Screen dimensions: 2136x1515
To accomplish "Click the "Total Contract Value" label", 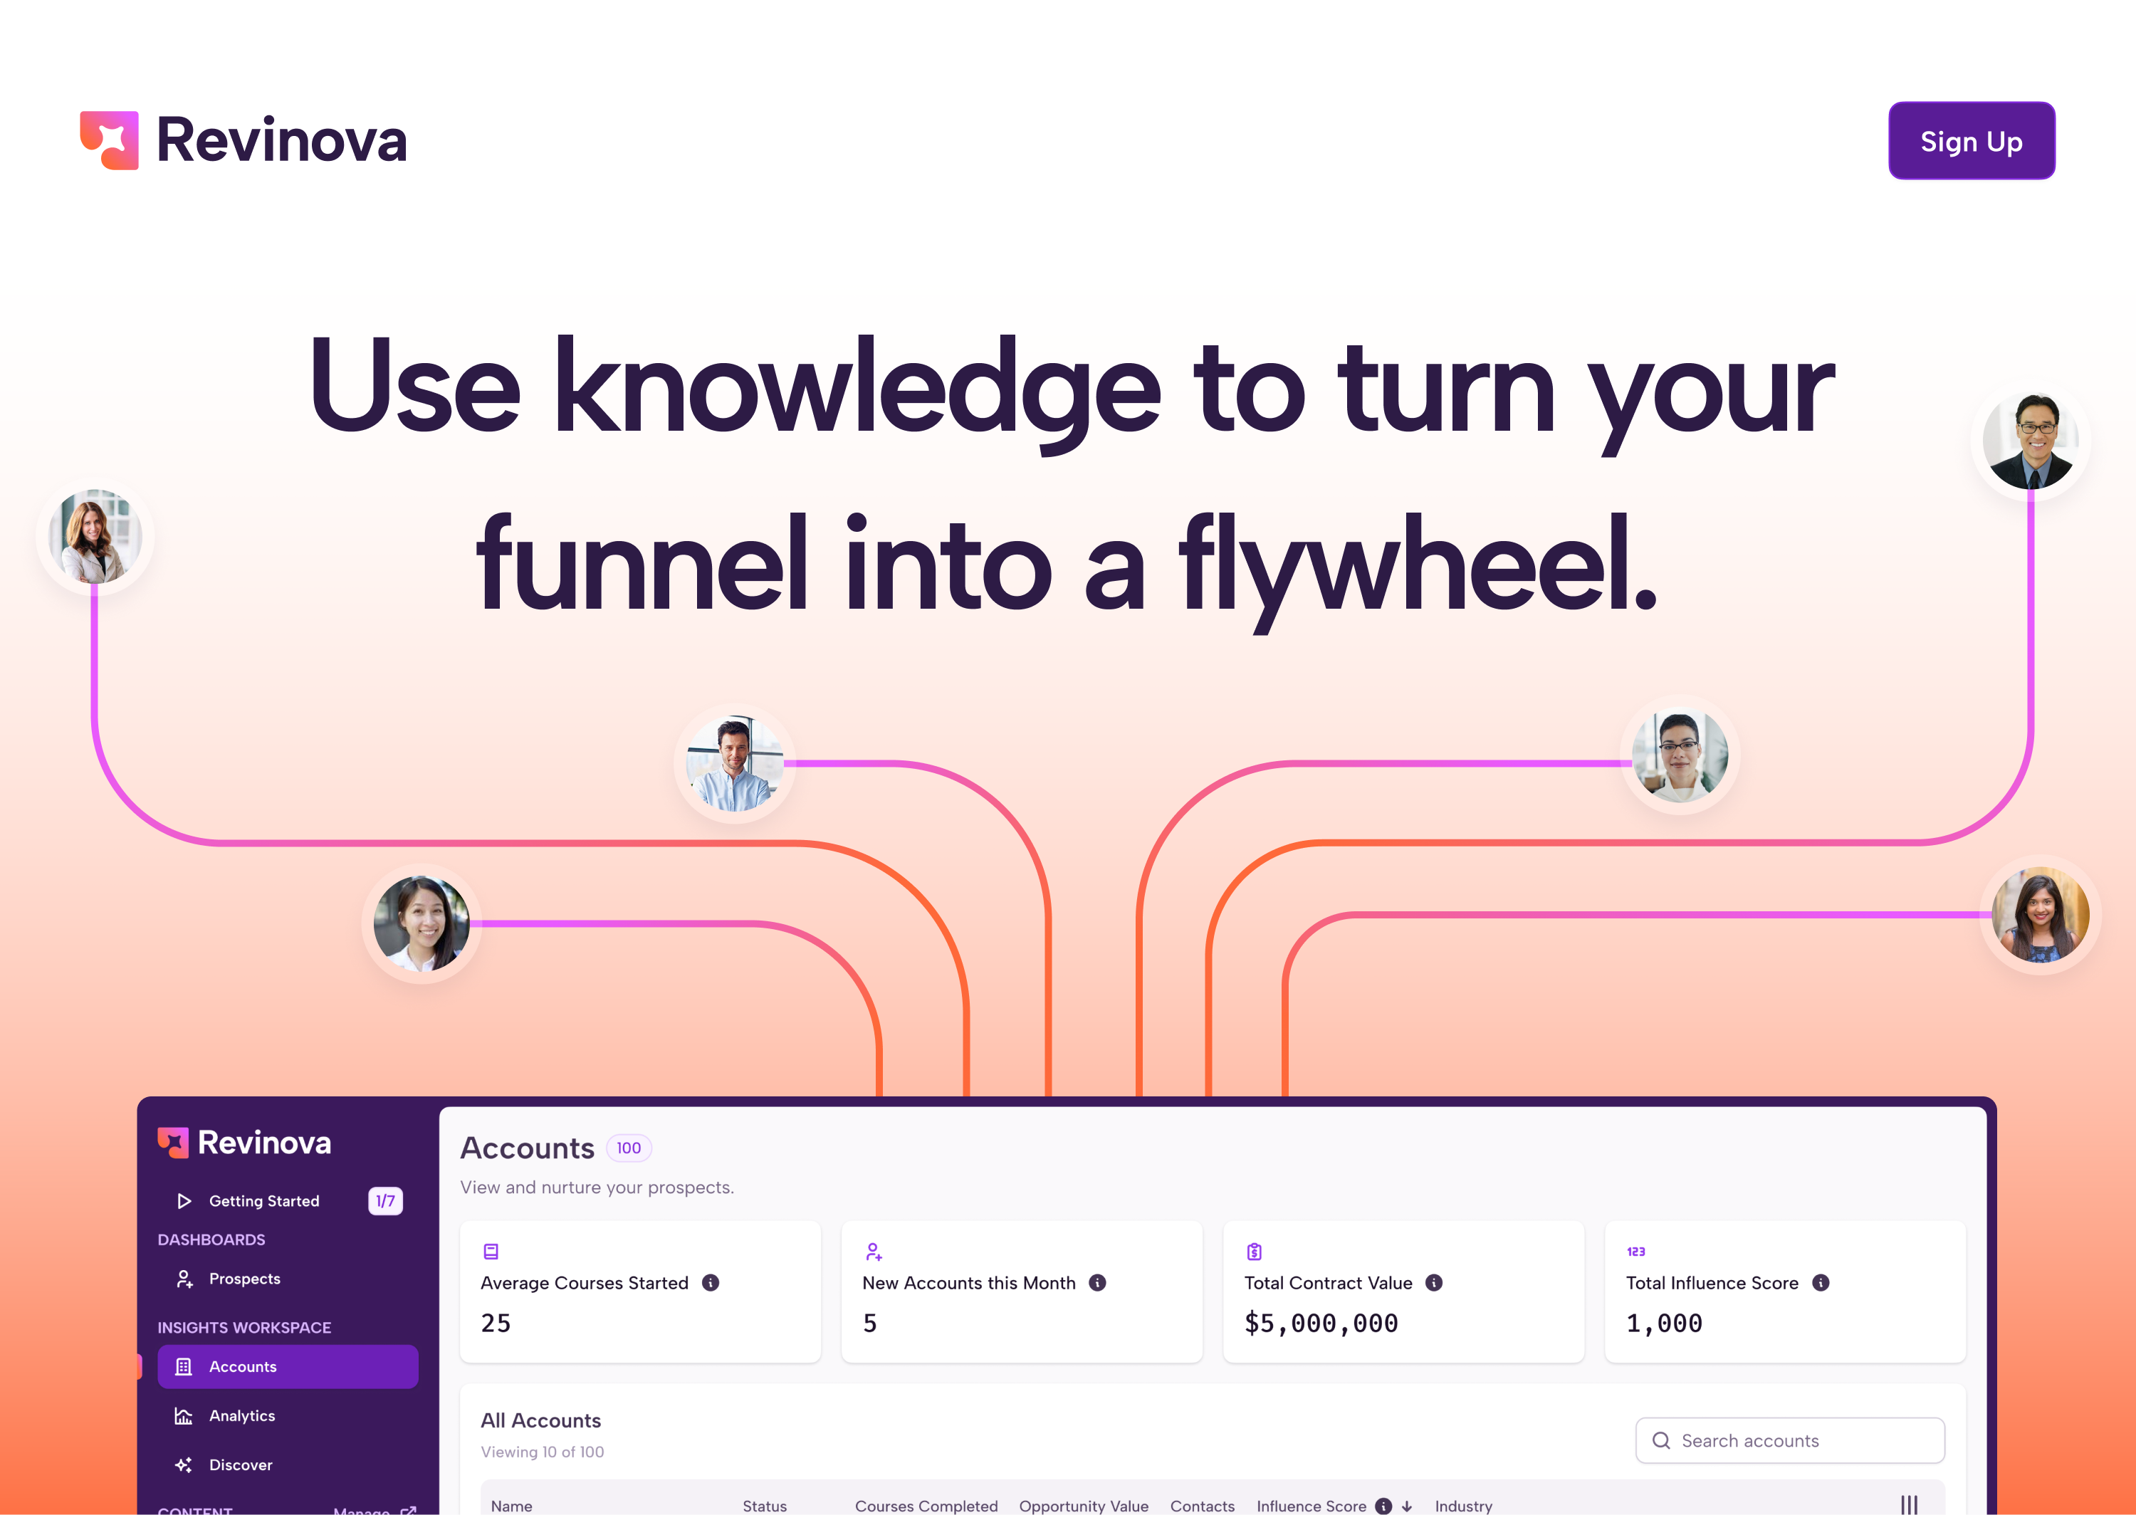I will [x=1329, y=1283].
